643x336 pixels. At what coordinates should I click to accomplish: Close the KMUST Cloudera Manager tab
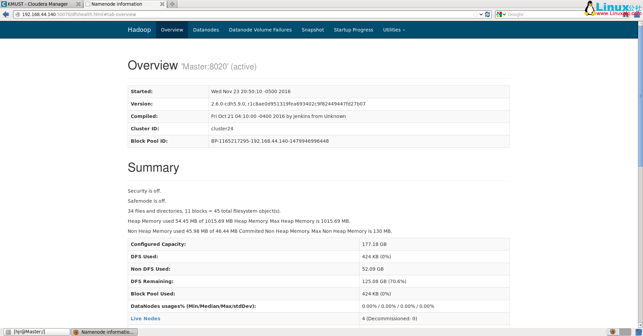[x=78, y=4]
